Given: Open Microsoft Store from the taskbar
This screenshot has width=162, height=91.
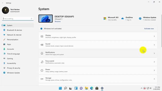Looking at the screenshot, I should (x=97, y=88).
